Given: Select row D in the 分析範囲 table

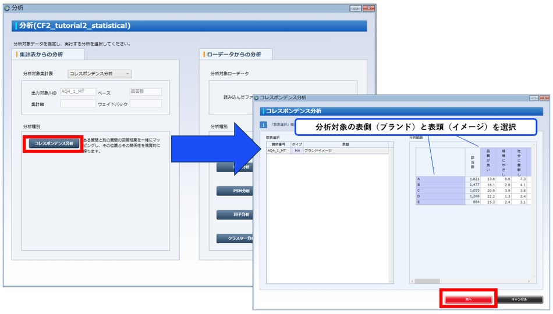Looking at the screenshot, I should (440, 196).
